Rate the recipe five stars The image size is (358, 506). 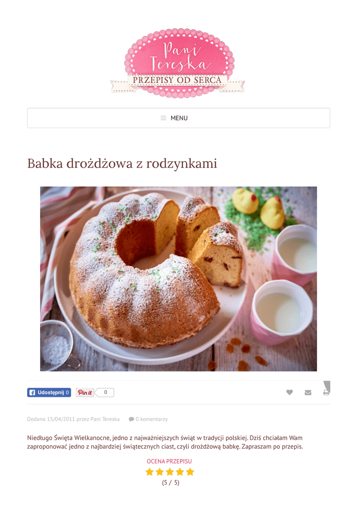190,472
